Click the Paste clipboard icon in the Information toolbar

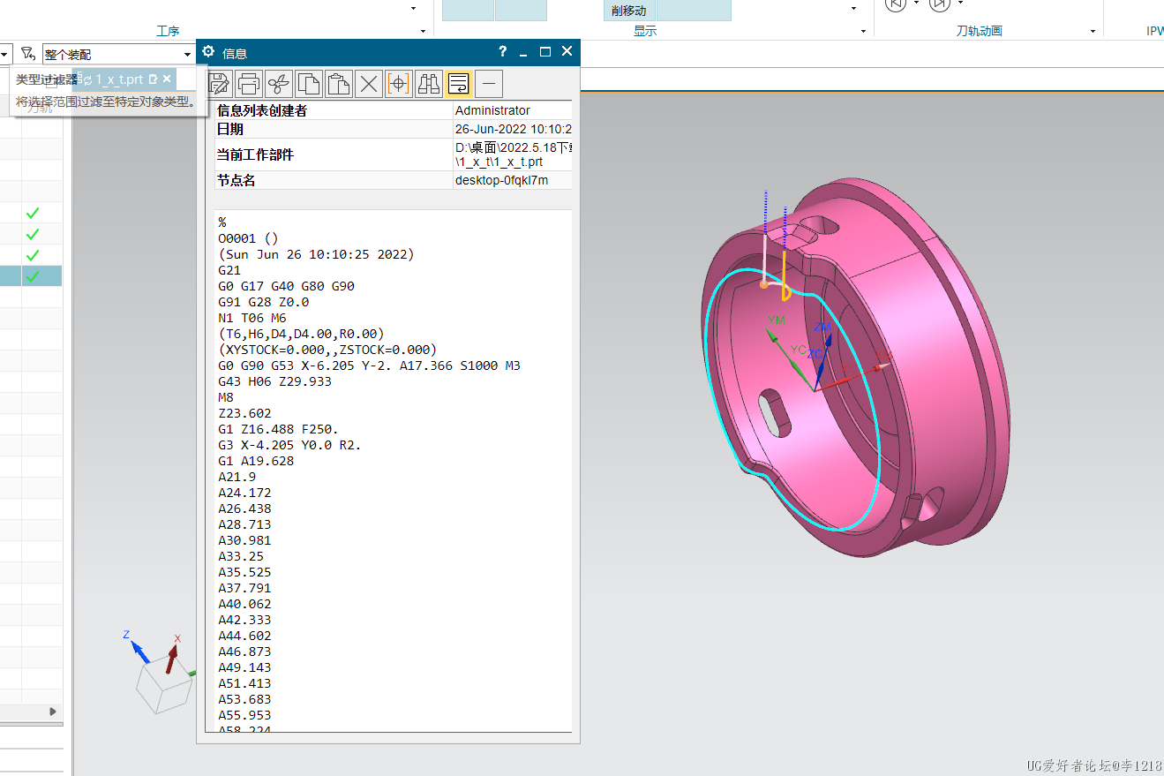(x=339, y=84)
